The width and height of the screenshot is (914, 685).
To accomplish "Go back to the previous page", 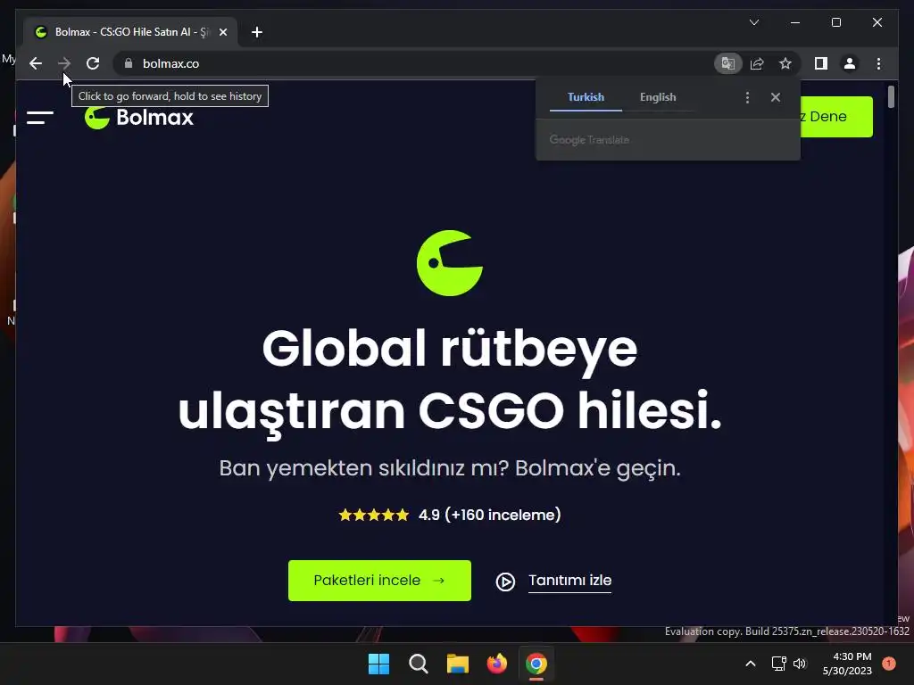I will [36, 63].
